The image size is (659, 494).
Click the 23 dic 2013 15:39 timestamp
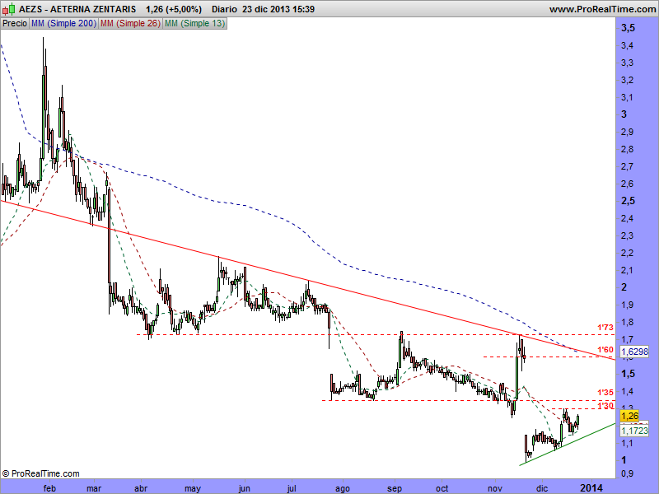click(x=278, y=9)
